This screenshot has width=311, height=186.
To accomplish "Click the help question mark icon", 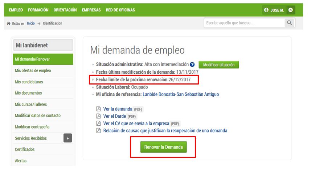I will (192, 65).
